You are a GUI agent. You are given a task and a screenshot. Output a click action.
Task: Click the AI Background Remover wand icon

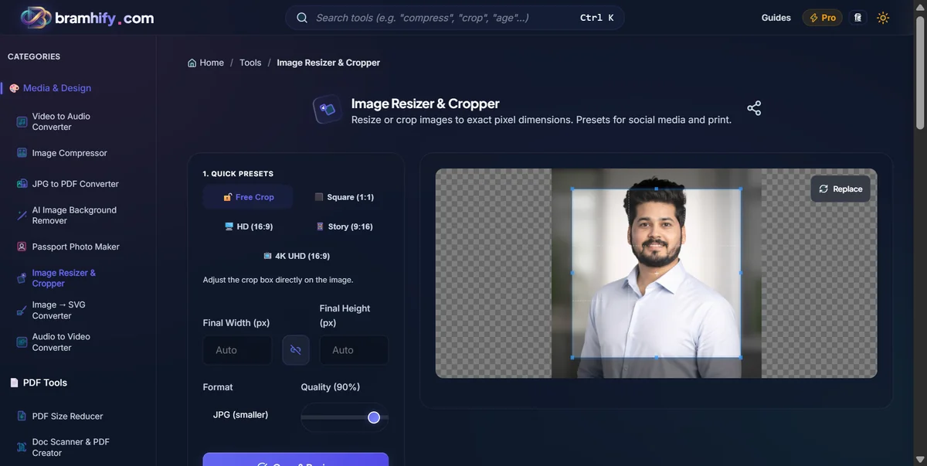click(x=22, y=216)
